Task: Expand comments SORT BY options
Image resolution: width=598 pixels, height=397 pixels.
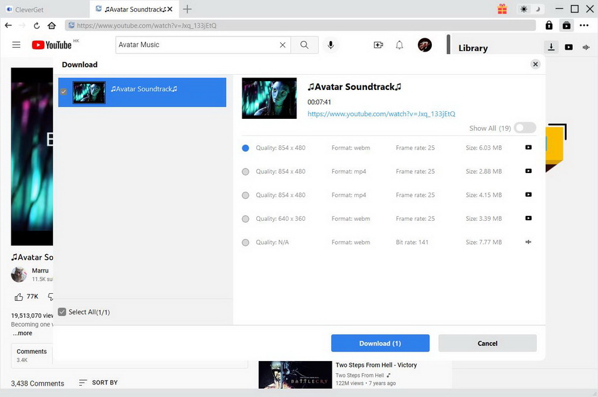Action: coord(98,383)
